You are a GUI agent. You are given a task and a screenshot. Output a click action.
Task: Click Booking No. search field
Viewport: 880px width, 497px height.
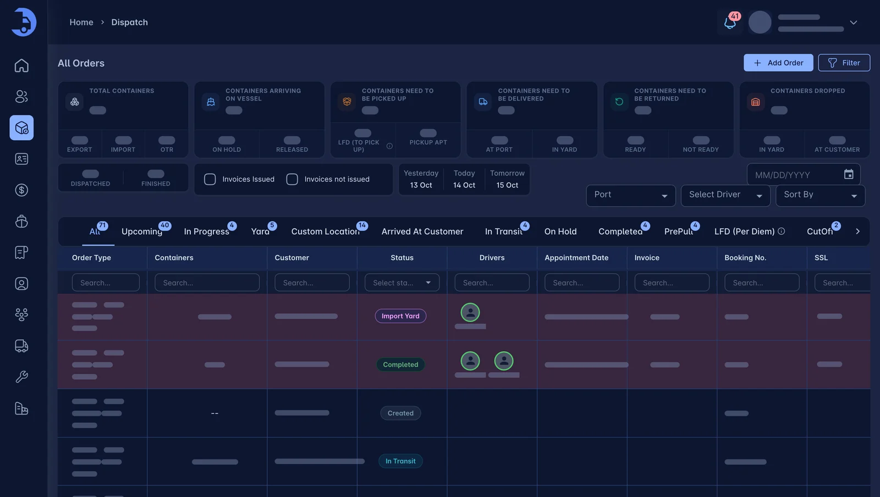(x=762, y=283)
